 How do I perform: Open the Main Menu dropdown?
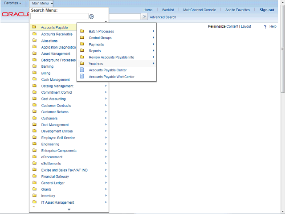(x=42, y=3)
